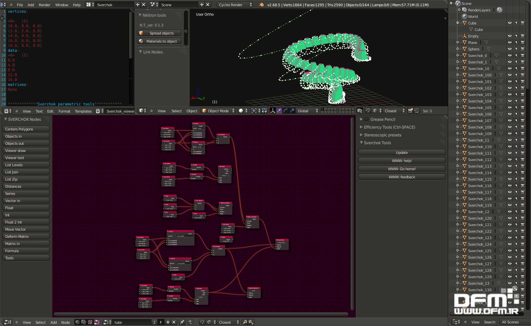Open the Info editor type selector

point(3,5)
